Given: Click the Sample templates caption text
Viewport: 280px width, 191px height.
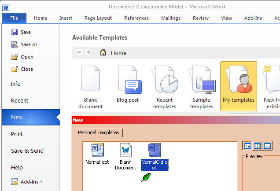Looking at the screenshot, I should (x=202, y=103).
